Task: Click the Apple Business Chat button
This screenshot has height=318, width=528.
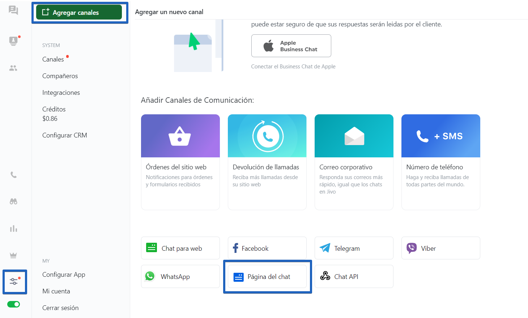Action: coord(291,46)
